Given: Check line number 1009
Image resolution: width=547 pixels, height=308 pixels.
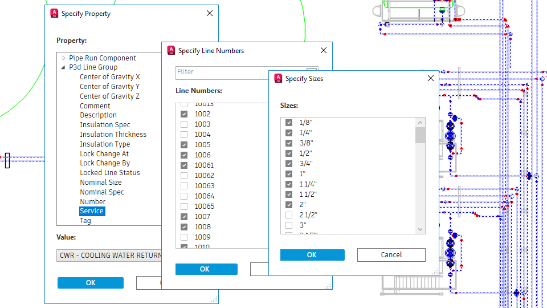Looking at the screenshot, I should coord(184,237).
